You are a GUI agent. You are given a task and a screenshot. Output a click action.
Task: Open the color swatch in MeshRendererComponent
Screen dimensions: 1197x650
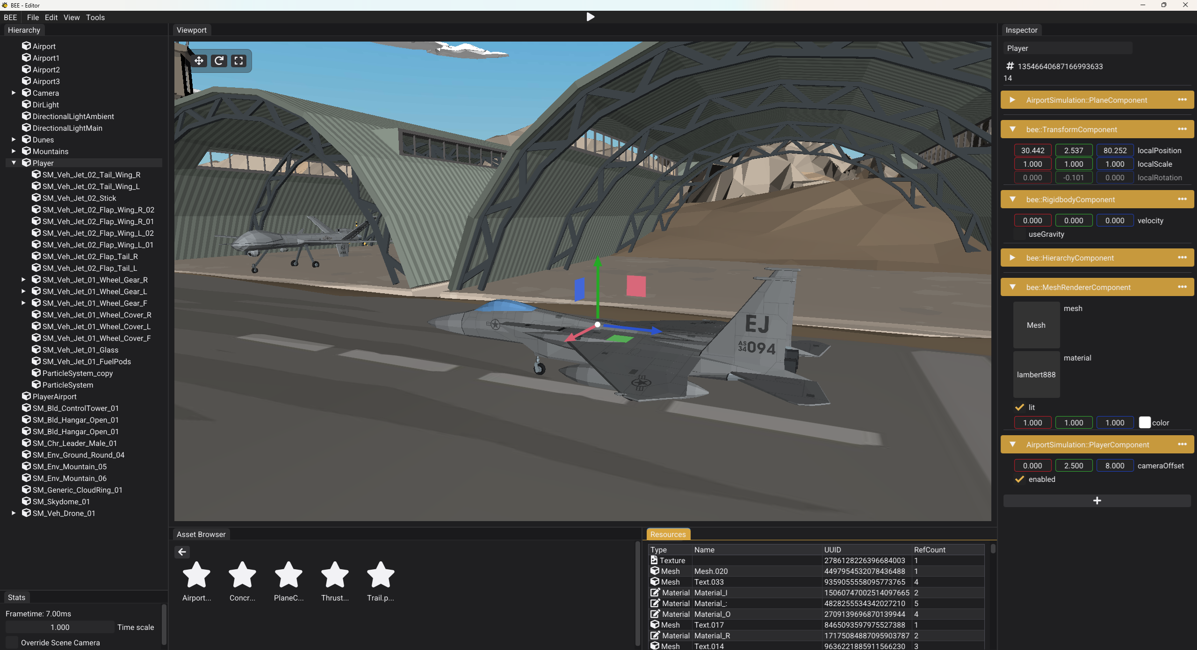coord(1145,422)
